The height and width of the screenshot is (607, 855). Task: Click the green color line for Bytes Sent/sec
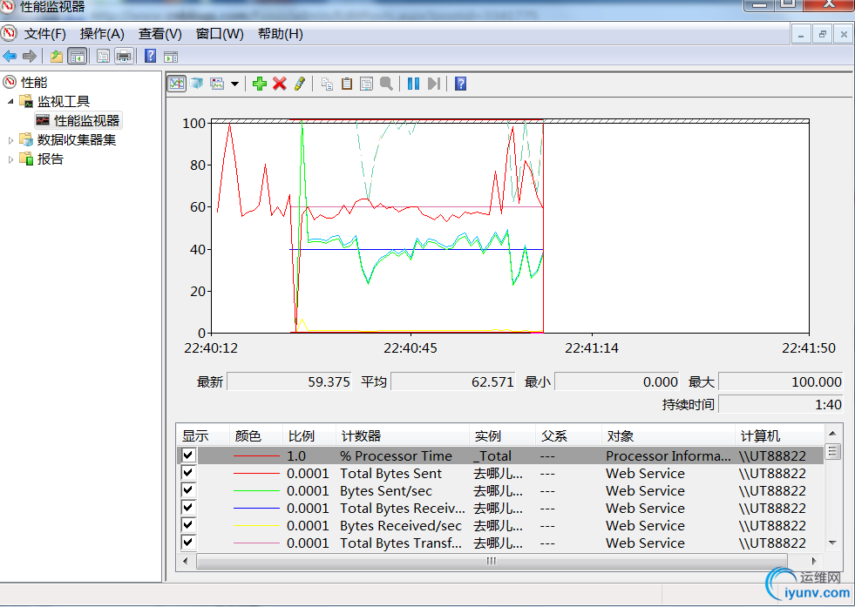point(256,491)
